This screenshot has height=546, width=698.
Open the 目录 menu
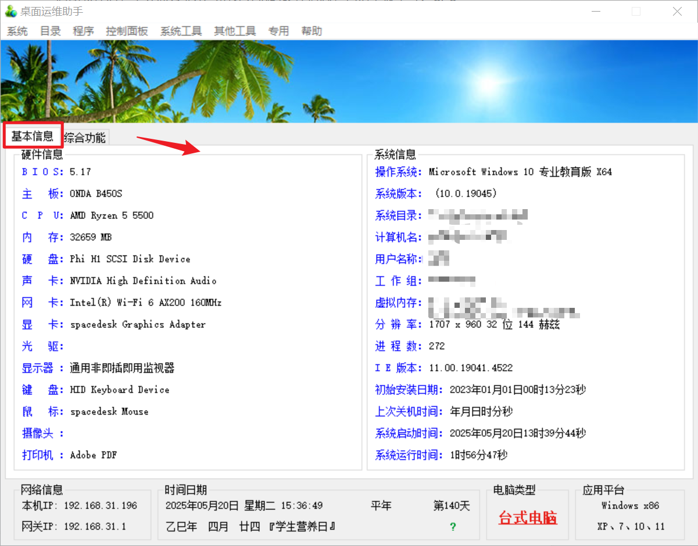51,31
